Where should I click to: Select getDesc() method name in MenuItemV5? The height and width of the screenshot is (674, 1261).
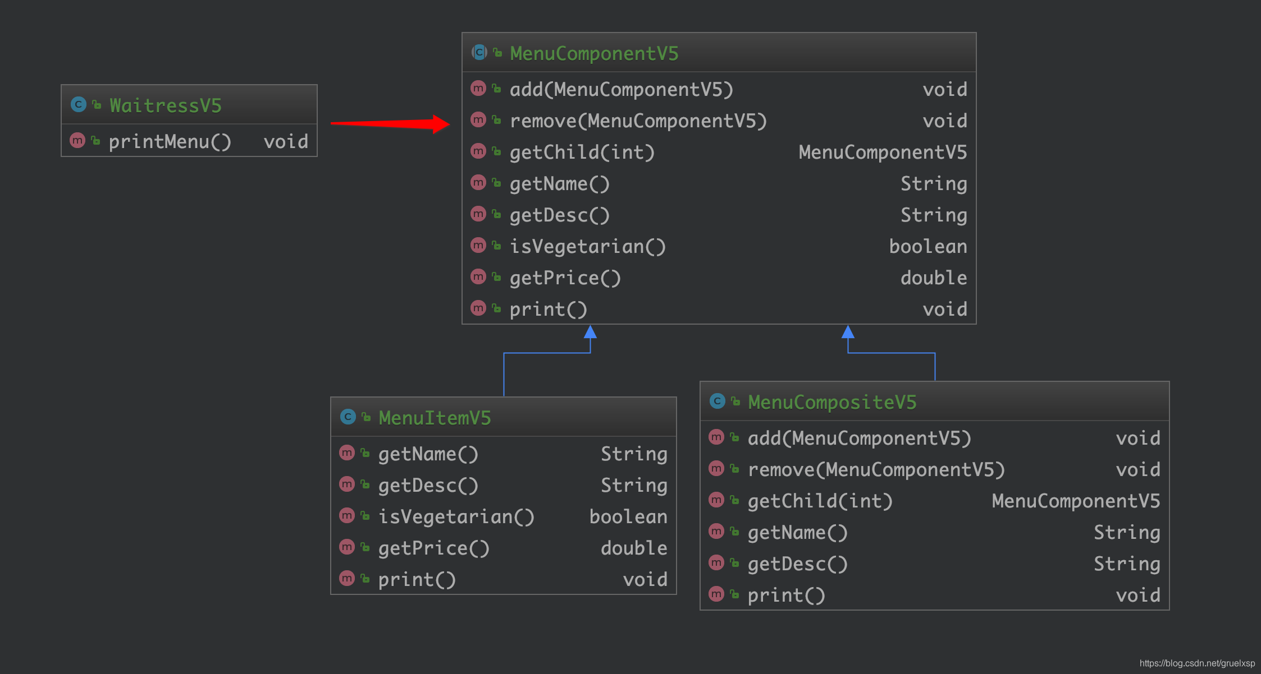pos(428,485)
